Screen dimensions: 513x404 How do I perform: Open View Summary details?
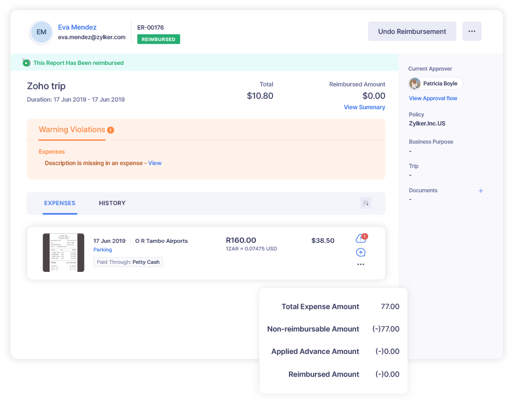[x=364, y=107]
